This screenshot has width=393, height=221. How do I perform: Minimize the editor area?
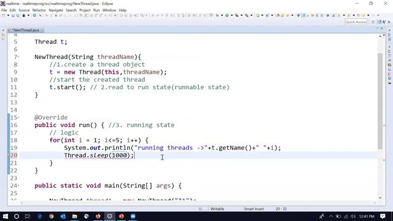point(377,29)
